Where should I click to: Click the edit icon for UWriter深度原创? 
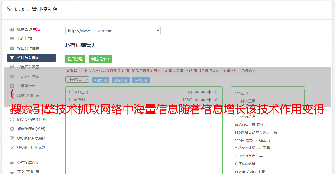click(x=12, y=138)
